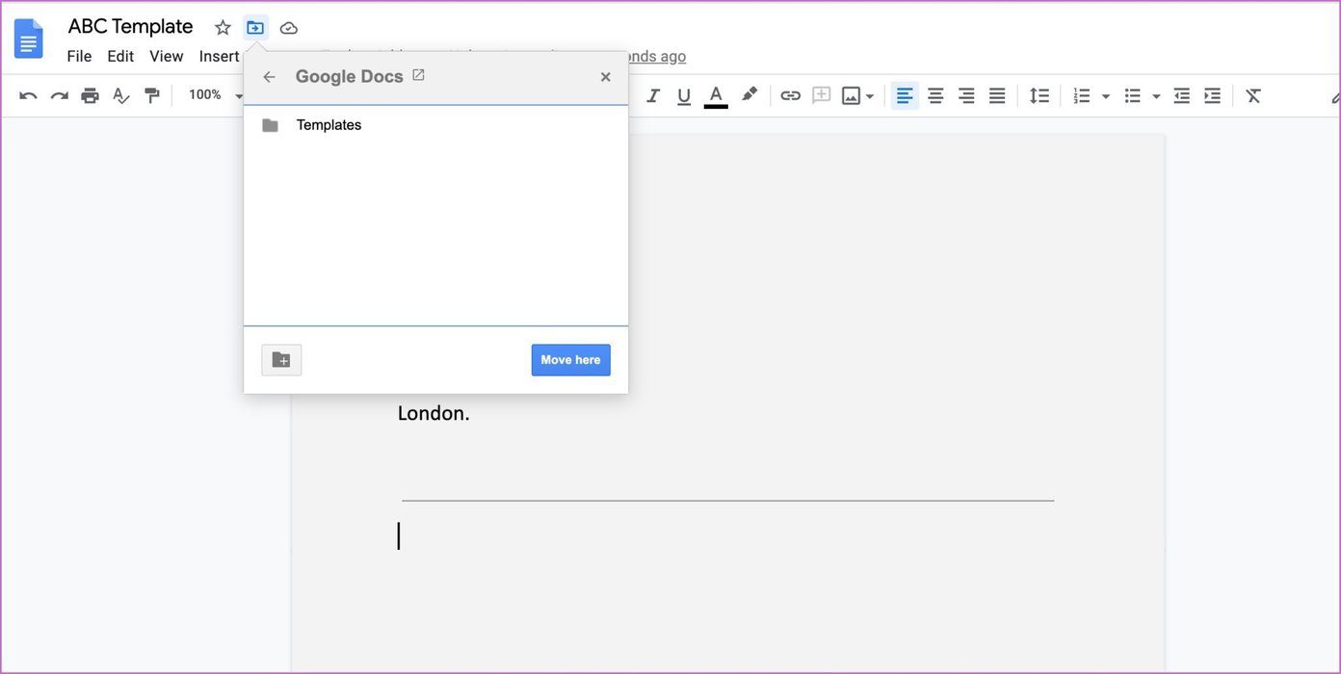The image size is (1341, 674).
Task: Toggle italic formatting
Action: tap(653, 95)
